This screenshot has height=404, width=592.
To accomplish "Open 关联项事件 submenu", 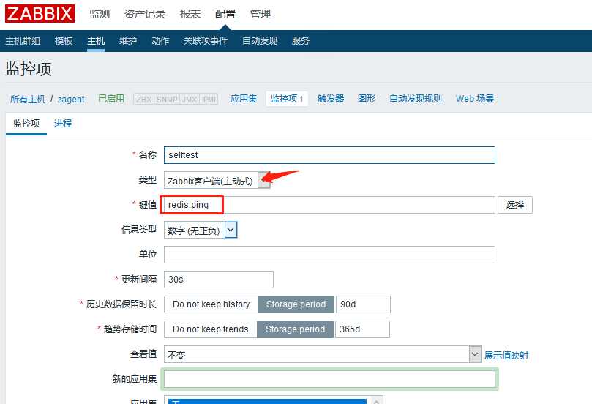I will [x=206, y=41].
